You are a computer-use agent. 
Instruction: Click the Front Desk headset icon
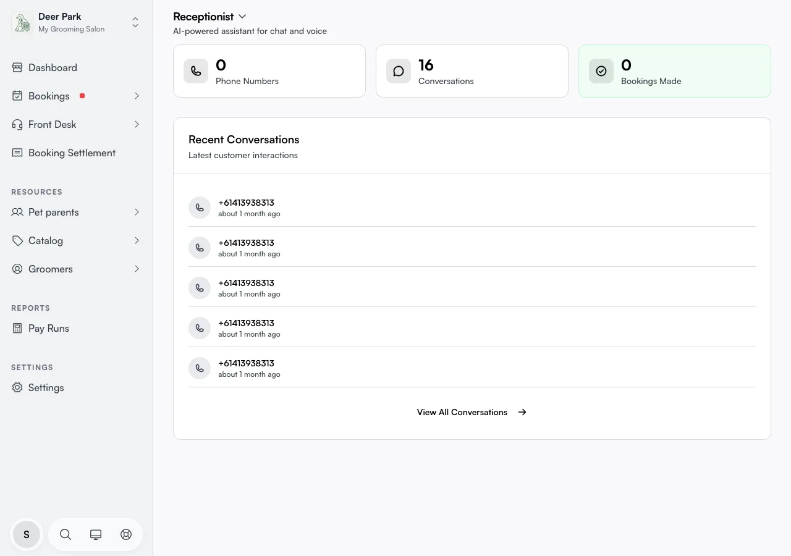click(17, 124)
